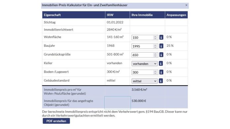Open info icon next to Keller dropdown
This screenshot has width=230, height=129.
pyautogui.click(x=161, y=64)
